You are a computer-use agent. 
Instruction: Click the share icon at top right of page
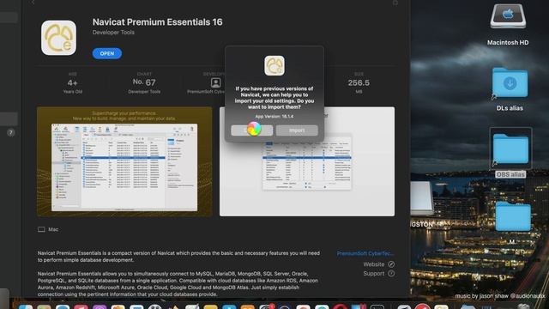pos(395,3)
